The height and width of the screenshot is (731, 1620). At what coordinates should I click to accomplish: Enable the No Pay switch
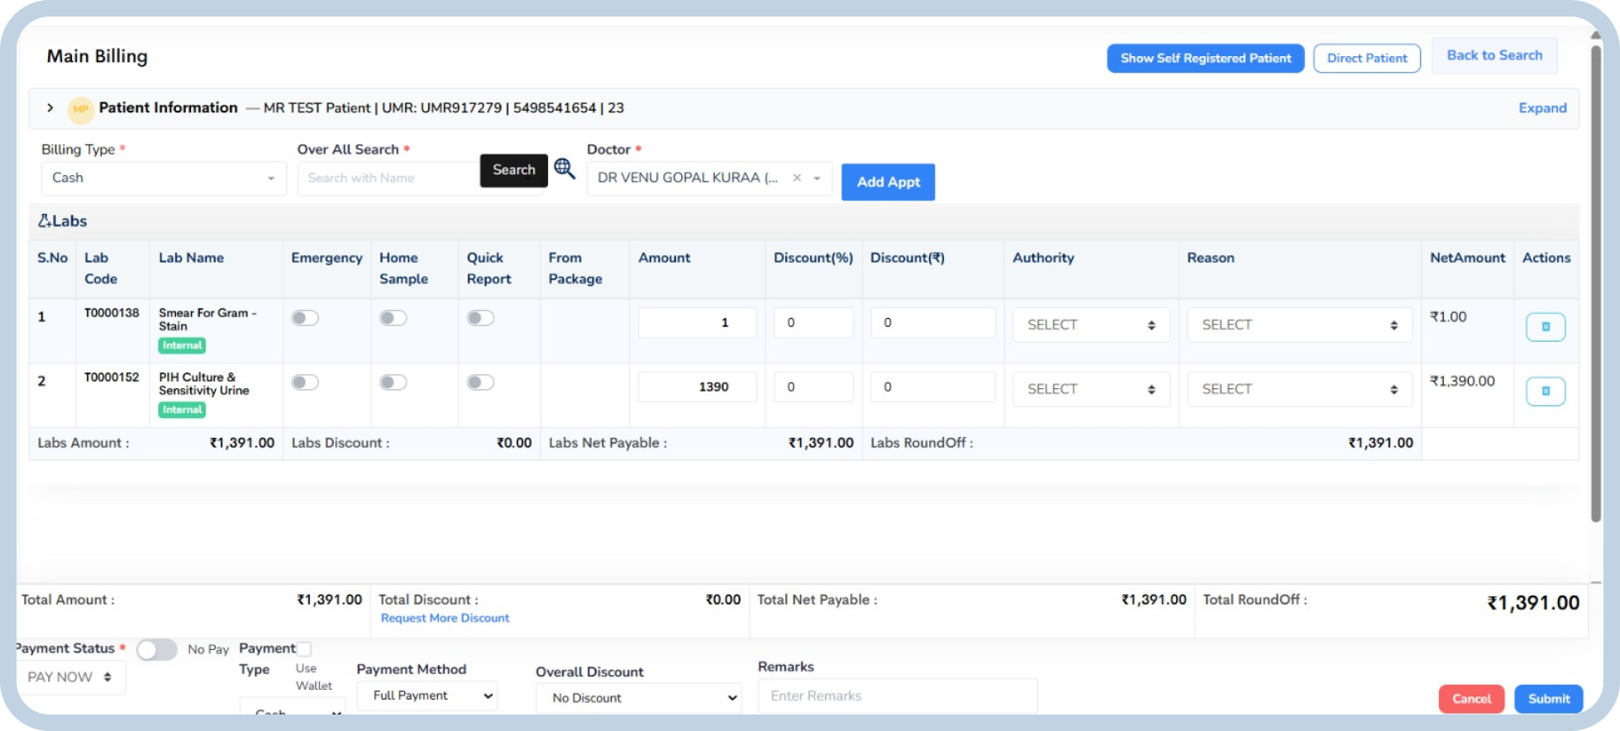coord(157,650)
